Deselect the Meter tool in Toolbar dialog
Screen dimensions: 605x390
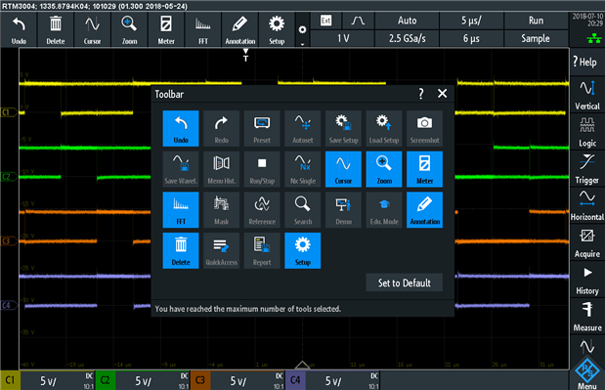pos(424,169)
